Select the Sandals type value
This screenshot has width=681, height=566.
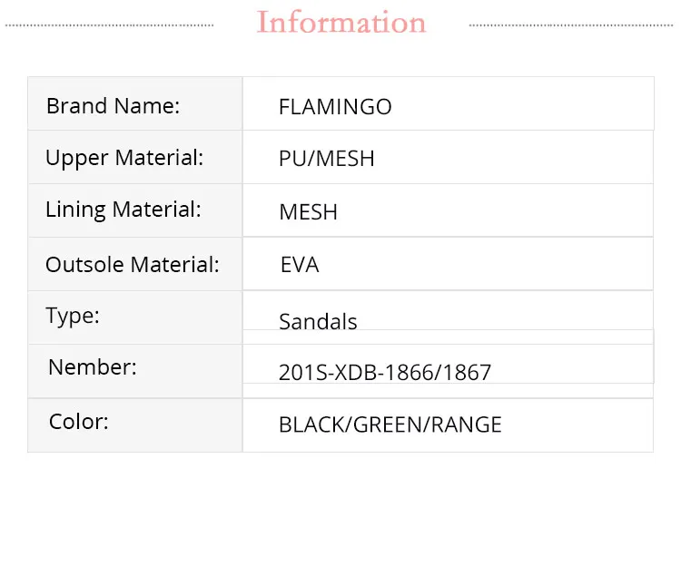pyautogui.click(x=319, y=322)
